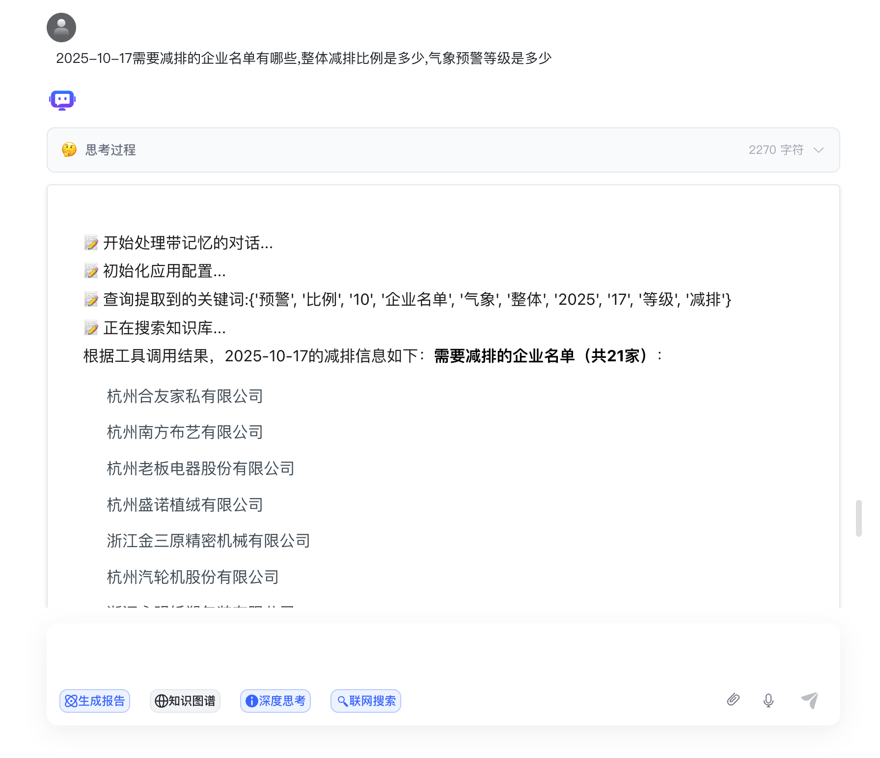
Task: Click the atom icon on 生成报告 chip
Action: 72,701
